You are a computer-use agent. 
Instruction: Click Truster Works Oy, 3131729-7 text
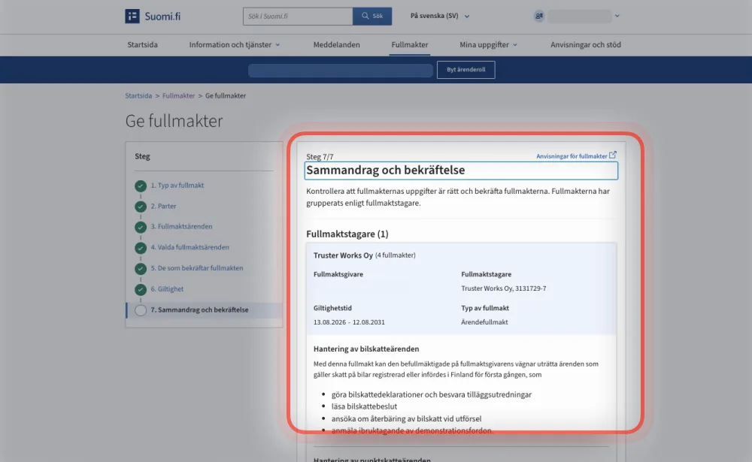(504, 288)
